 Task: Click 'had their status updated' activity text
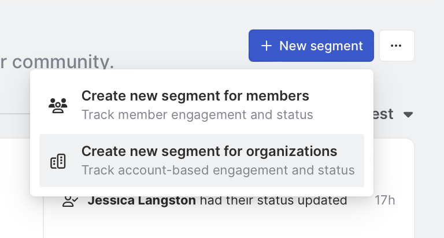coord(274,201)
